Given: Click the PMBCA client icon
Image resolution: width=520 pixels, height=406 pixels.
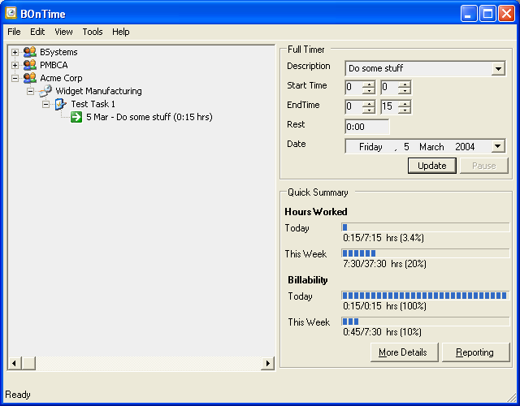Looking at the screenshot, I should (x=30, y=65).
